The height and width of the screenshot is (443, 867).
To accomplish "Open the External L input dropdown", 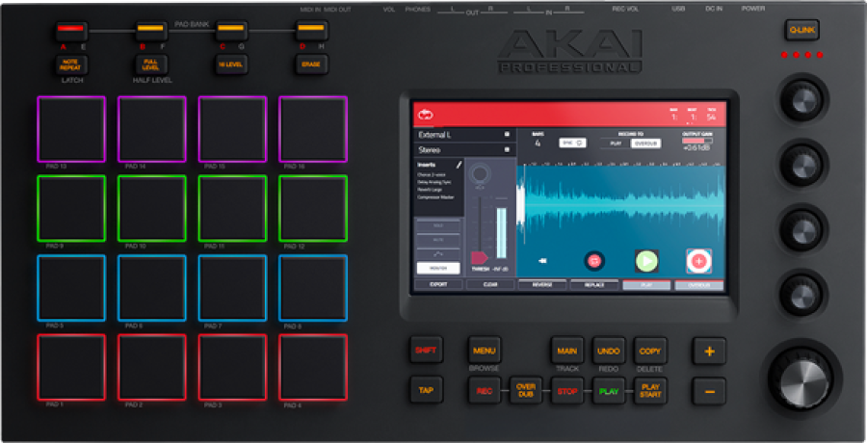I will tap(465, 135).
